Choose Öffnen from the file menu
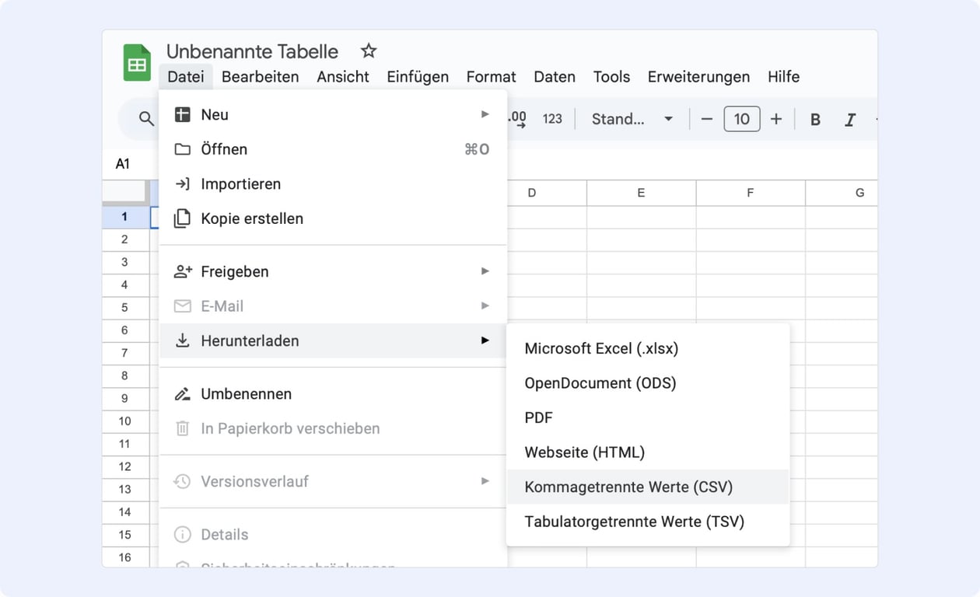Image resolution: width=980 pixels, height=597 pixels. tap(333, 149)
